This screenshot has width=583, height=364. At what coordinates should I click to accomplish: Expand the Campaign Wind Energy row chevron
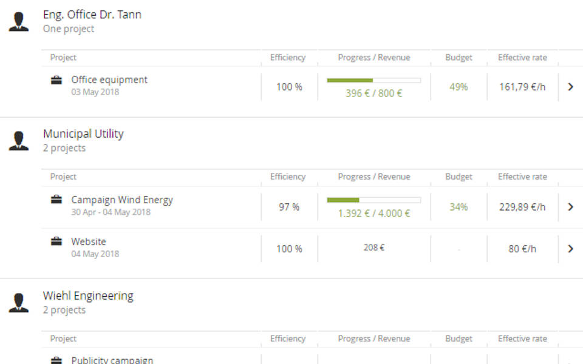pyautogui.click(x=570, y=207)
